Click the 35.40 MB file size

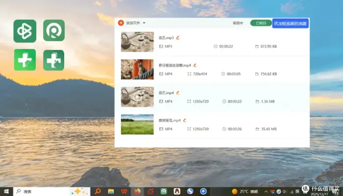pyautogui.click(x=269, y=129)
